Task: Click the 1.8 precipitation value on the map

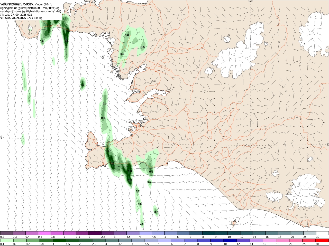Action: [130, 171]
